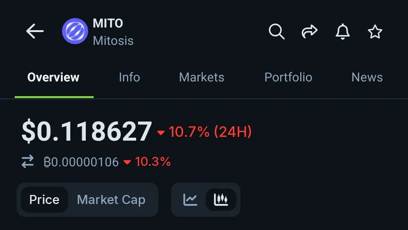Switch to the Info tab

(129, 77)
